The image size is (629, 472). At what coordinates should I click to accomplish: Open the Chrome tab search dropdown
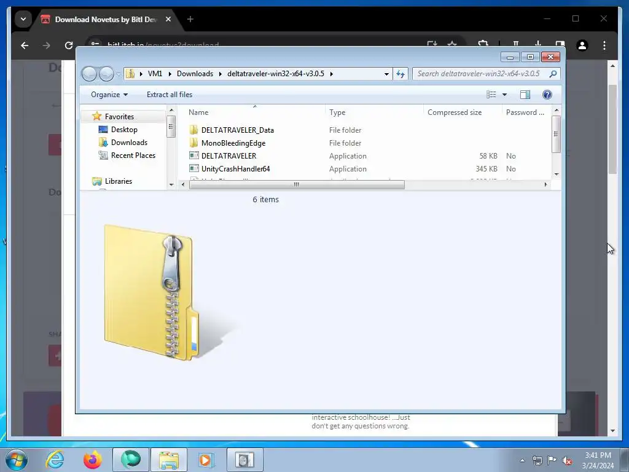pyautogui.click(x=23, y=19)
